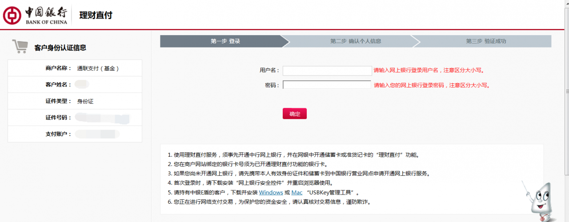
Task: Click the red 确定 button
Action: [295, 114]
